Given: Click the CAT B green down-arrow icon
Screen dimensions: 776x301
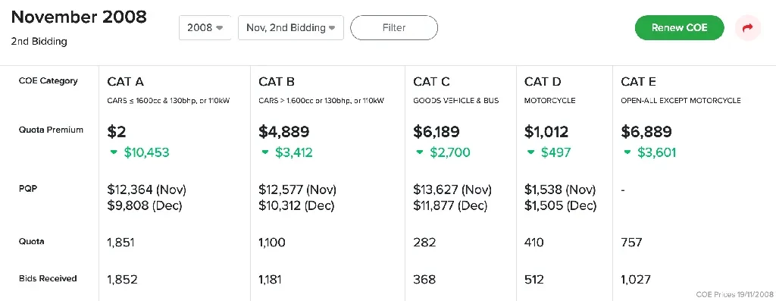Looking at the screenshot, I should pyautogui.click(x=266, y=152).
